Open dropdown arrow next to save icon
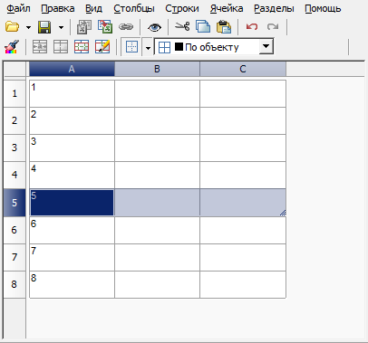 point(61,27)
